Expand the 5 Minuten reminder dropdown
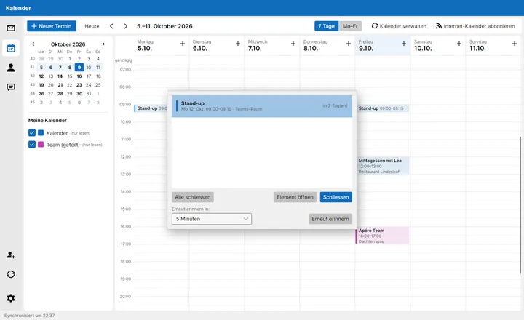 [212, 219]
